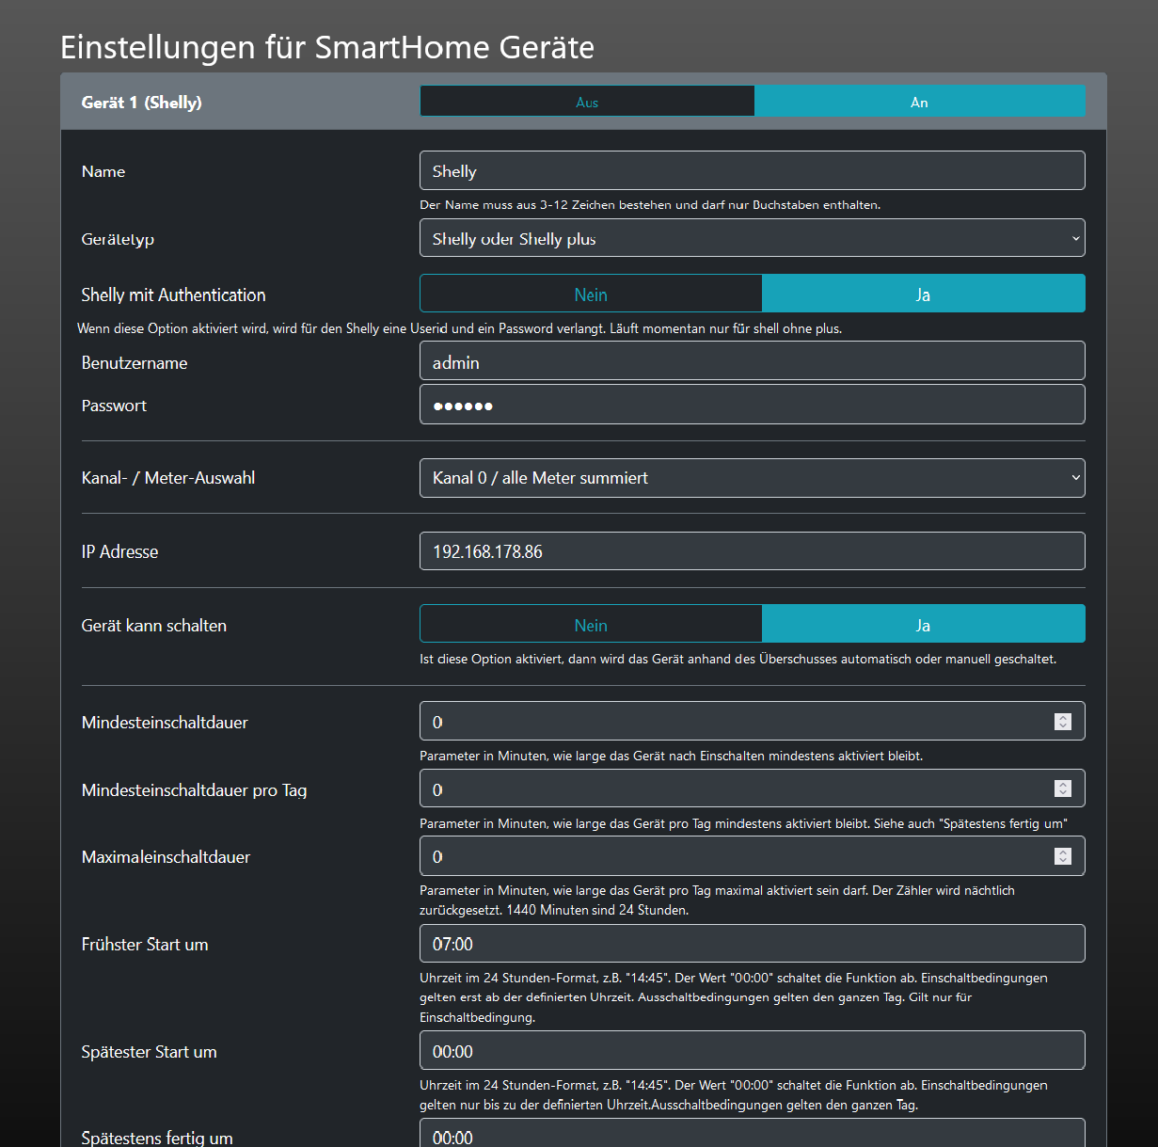The width and height of the screenshot is (1158, 1147).
Task: Open the Gerätetyp dropdown
Action: [x=752, y=238]
